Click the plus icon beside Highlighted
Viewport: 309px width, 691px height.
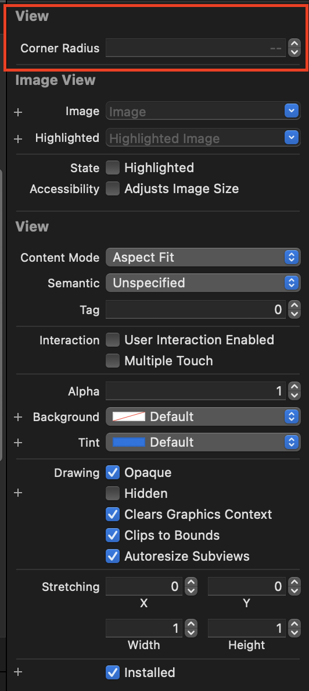[x=17, y=139]
